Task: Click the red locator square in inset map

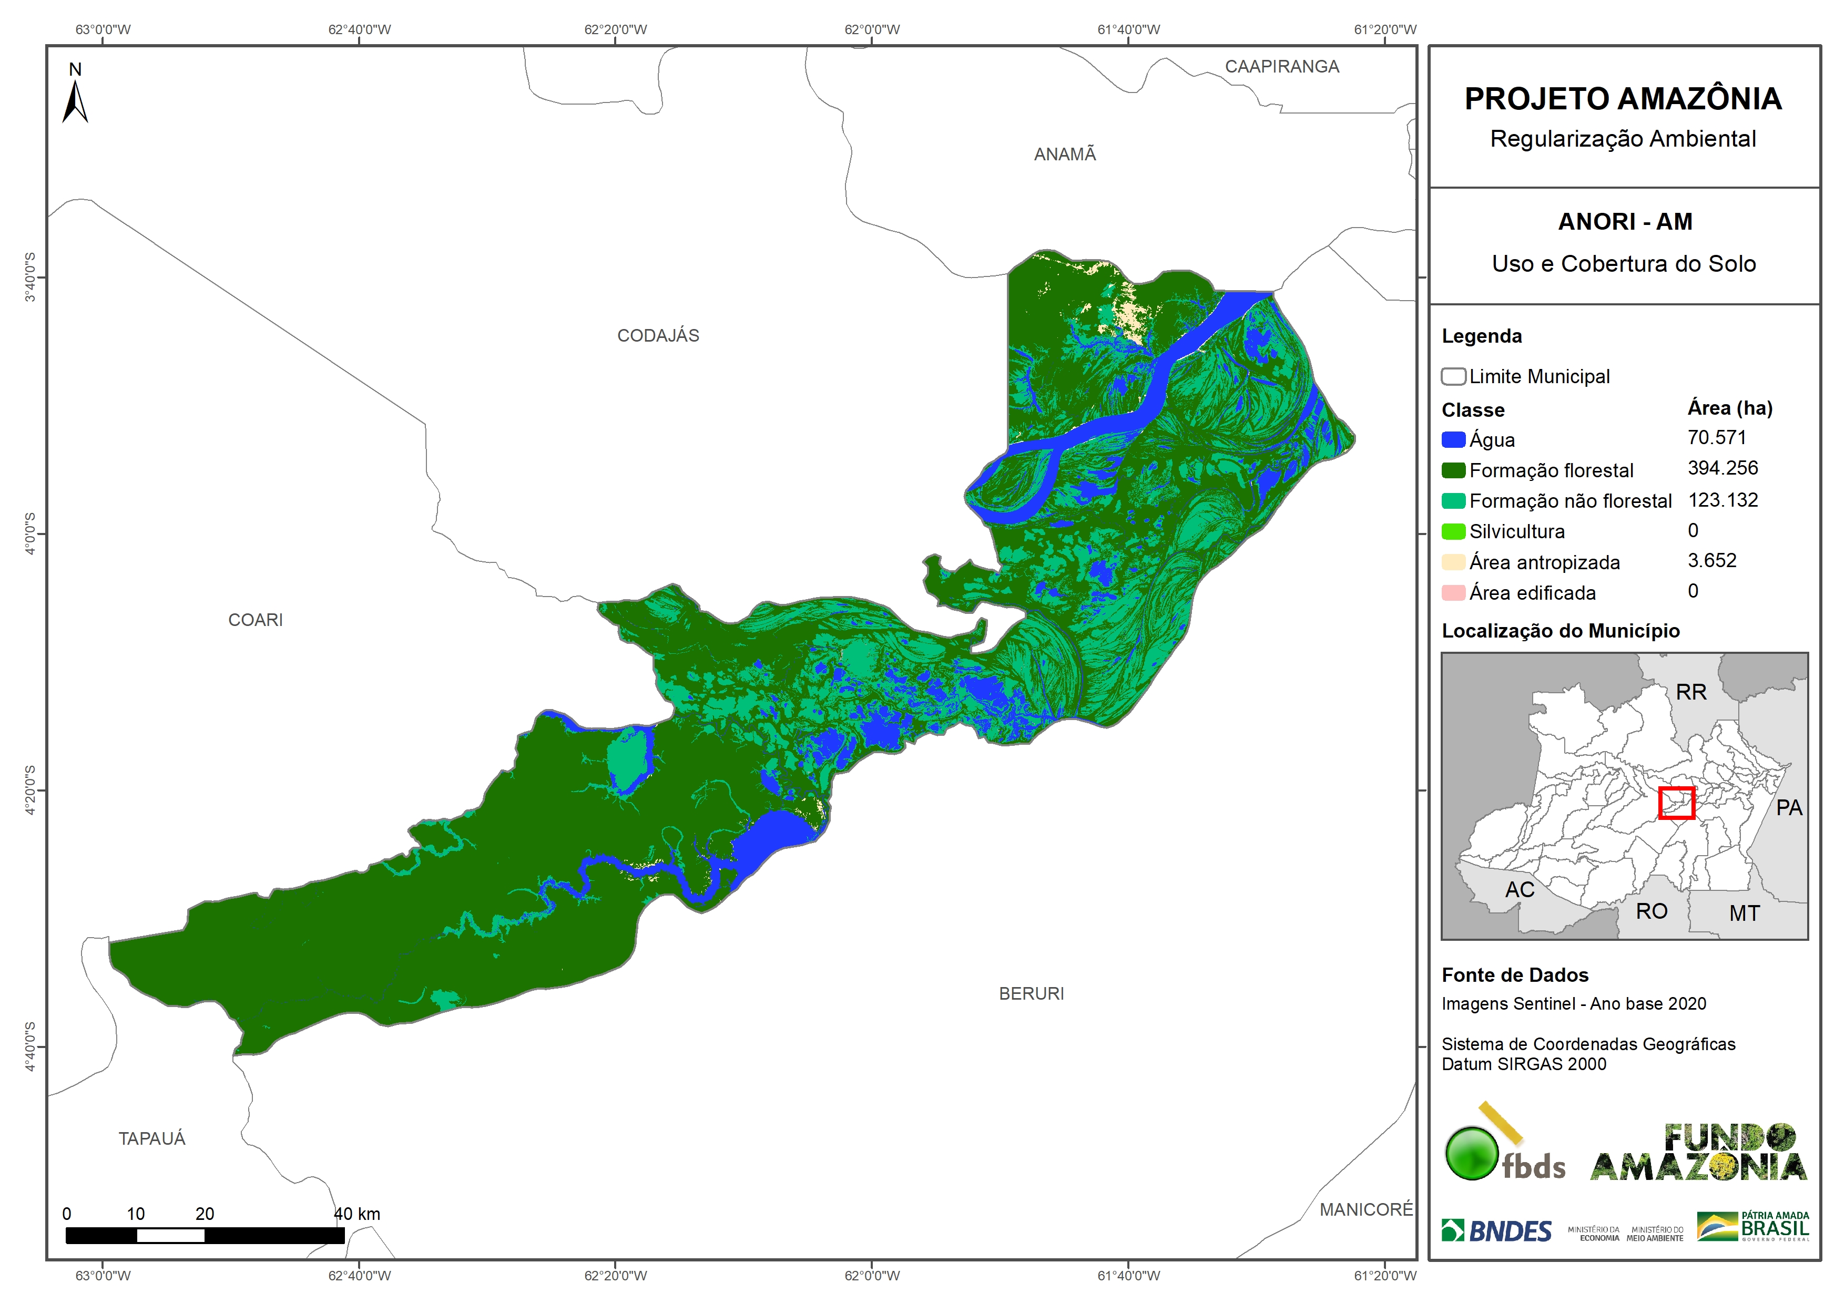Action: point(1676,803)
